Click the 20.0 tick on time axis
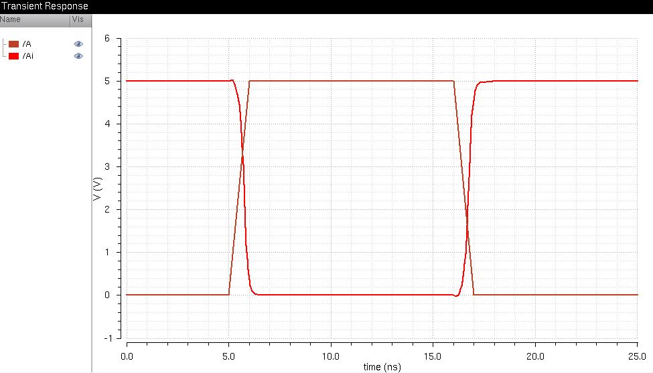Image resolution: width=653 pixels, height=373 pixels. tap(535, 356)
